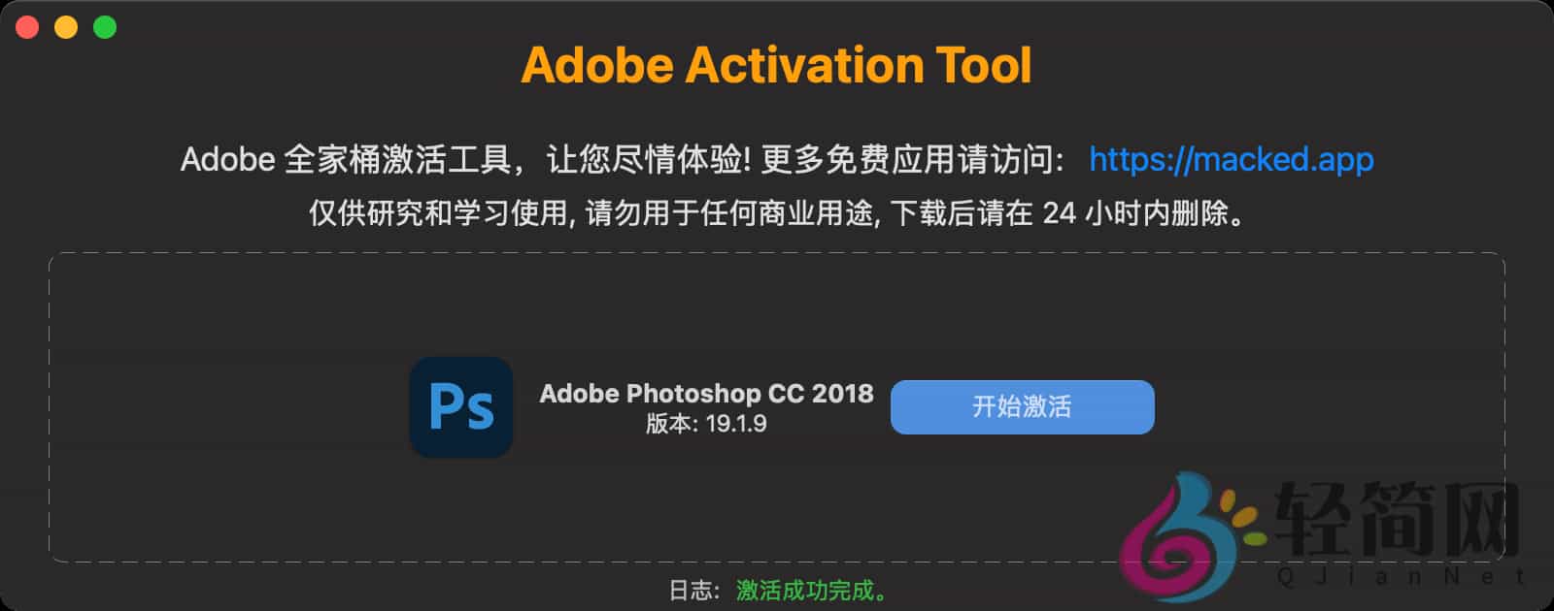Image resolution: width=1554 pixels, height=611 pixels.
Task: Click the Adobe Photoshop product badge
Action: click(461, 407)
